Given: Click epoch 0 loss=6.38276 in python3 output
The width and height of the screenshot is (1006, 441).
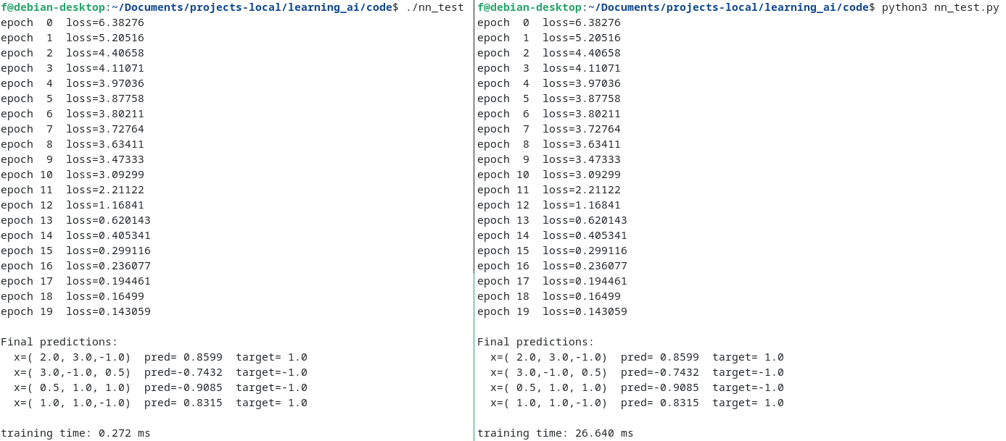Looking at the screenshot, I should click(549, 22).
